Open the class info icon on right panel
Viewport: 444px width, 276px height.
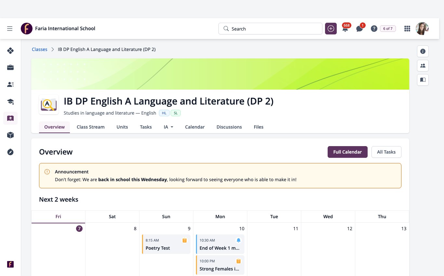(423, 51)
